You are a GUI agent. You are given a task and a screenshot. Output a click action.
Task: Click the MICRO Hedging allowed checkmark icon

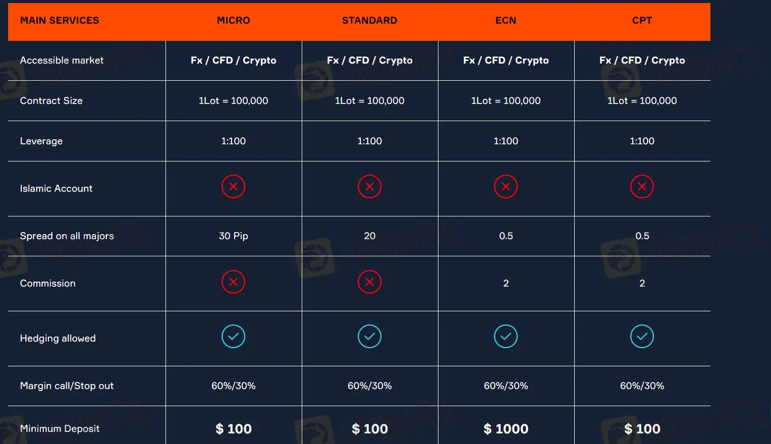point(233,337)
